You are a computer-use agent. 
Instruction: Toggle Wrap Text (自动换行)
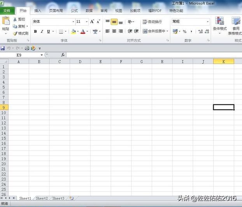(152, 22)
